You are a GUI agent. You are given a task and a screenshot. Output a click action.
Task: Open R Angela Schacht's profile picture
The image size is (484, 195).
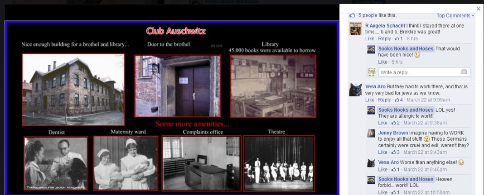pos(356,29)
